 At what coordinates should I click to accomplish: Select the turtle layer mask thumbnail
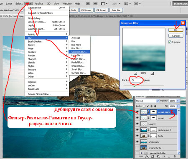pyautogui.click(x=153, y=136)
